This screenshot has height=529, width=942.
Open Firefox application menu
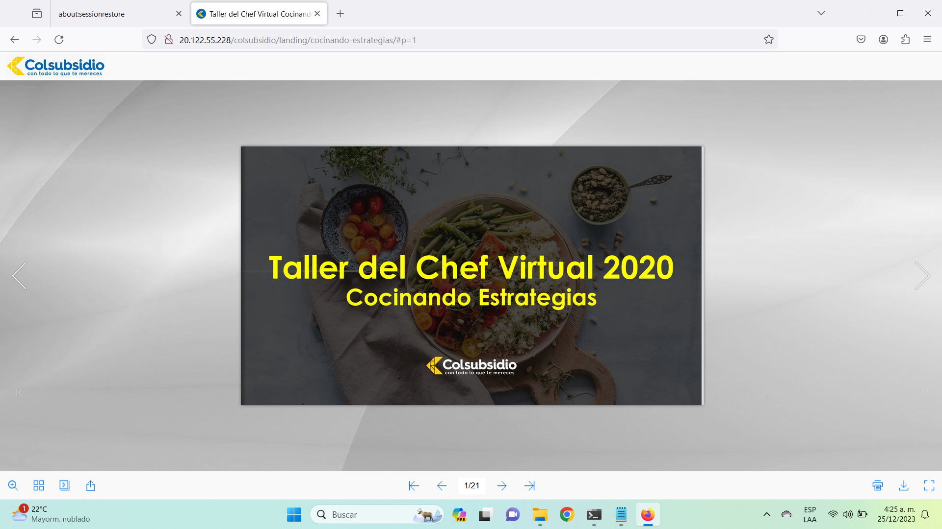[x=927, y=40]
